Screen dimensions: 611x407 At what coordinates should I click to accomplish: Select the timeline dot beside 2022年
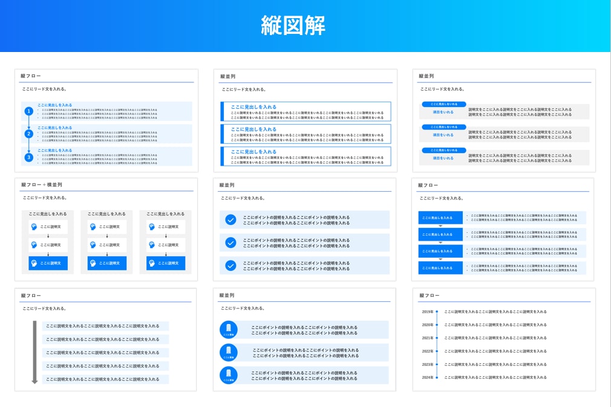[x=437, y=351]
